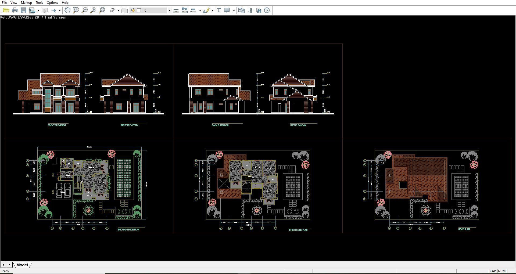Open the File menu
The height and width of the screenshot is (274, 516).
(x=4, y=2)
